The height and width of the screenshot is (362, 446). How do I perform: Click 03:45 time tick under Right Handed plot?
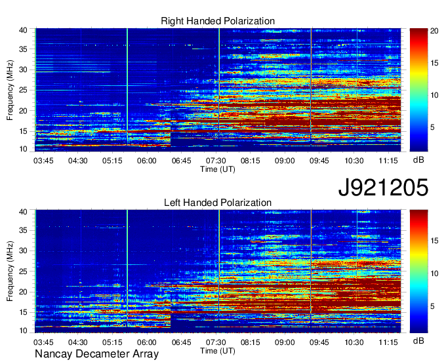point(43,161)
